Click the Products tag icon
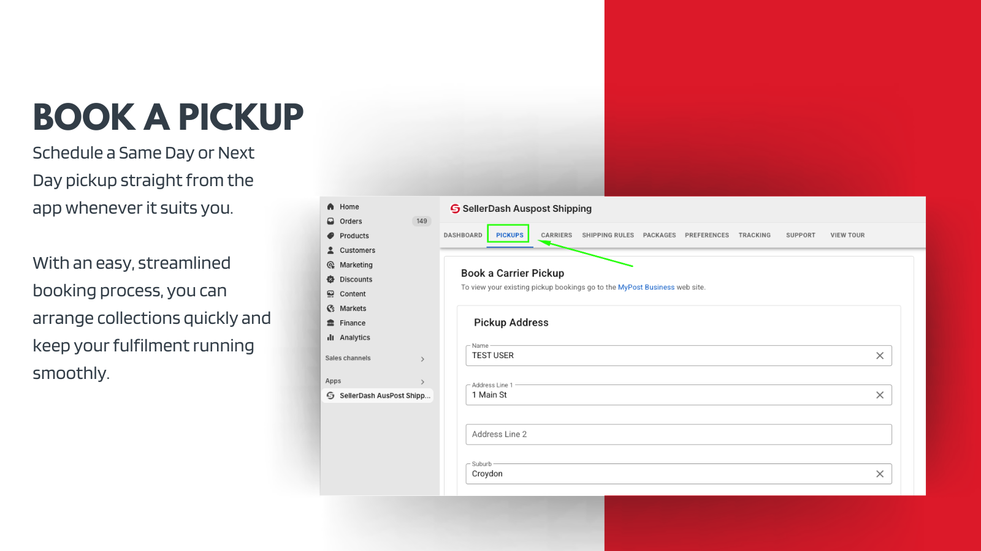The image size is (981, 551). click(330, 236)
